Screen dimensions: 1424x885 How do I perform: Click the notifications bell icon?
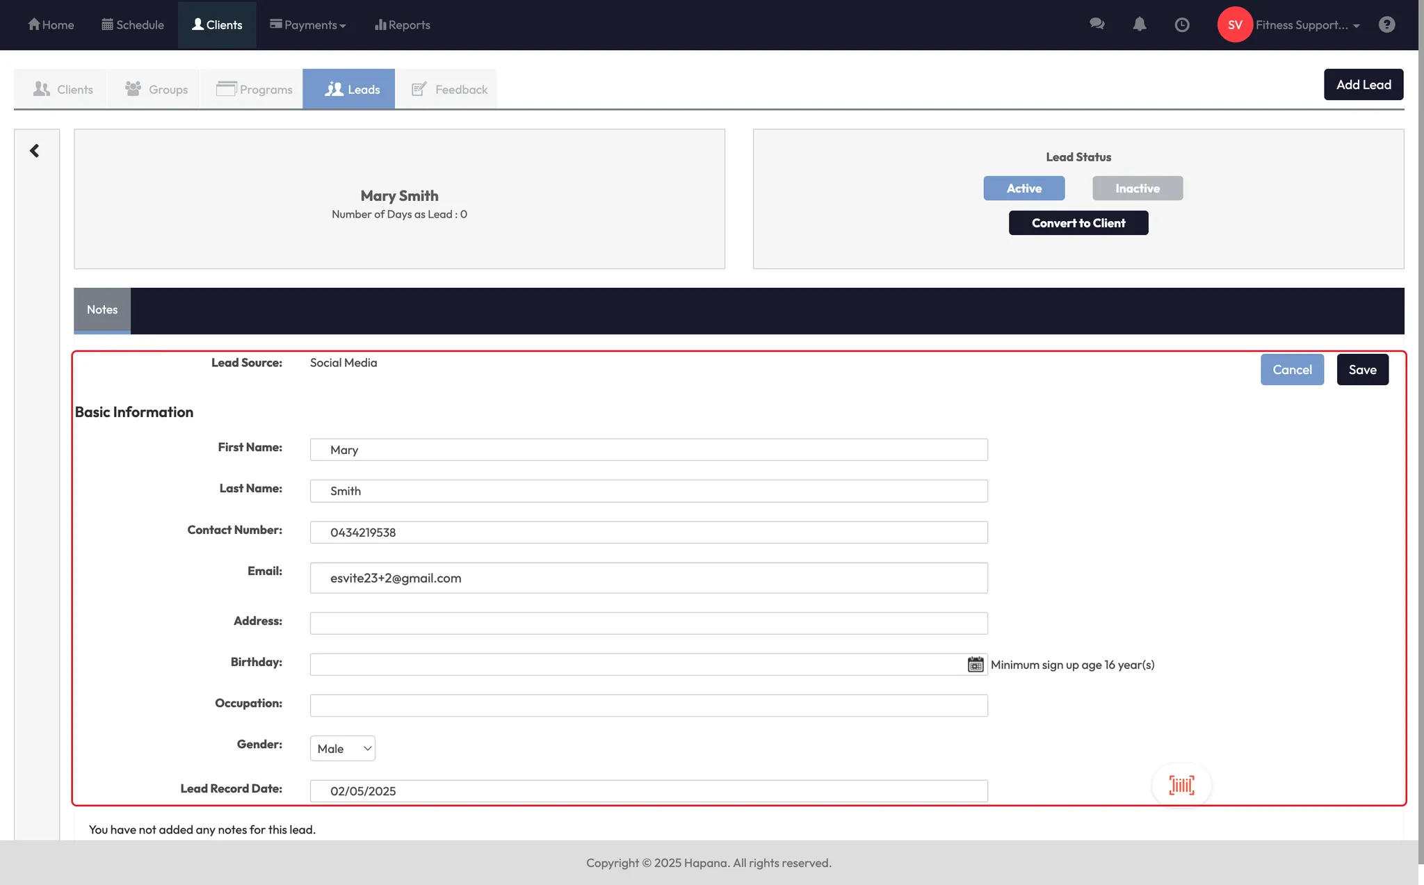(x=1139, y=24)
